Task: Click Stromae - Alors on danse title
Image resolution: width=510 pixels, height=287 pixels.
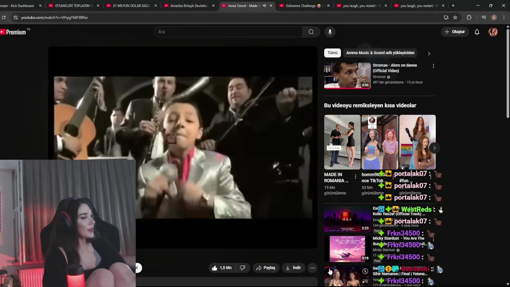Action: (395, 68)
